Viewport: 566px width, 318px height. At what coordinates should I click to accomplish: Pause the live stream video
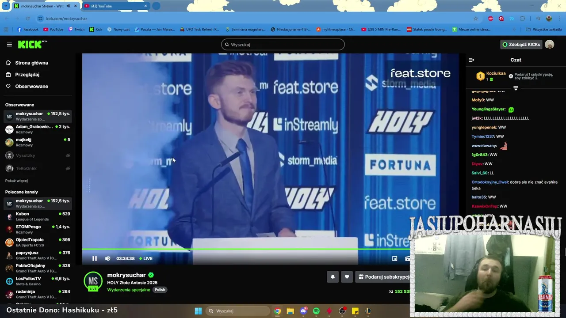94,259
